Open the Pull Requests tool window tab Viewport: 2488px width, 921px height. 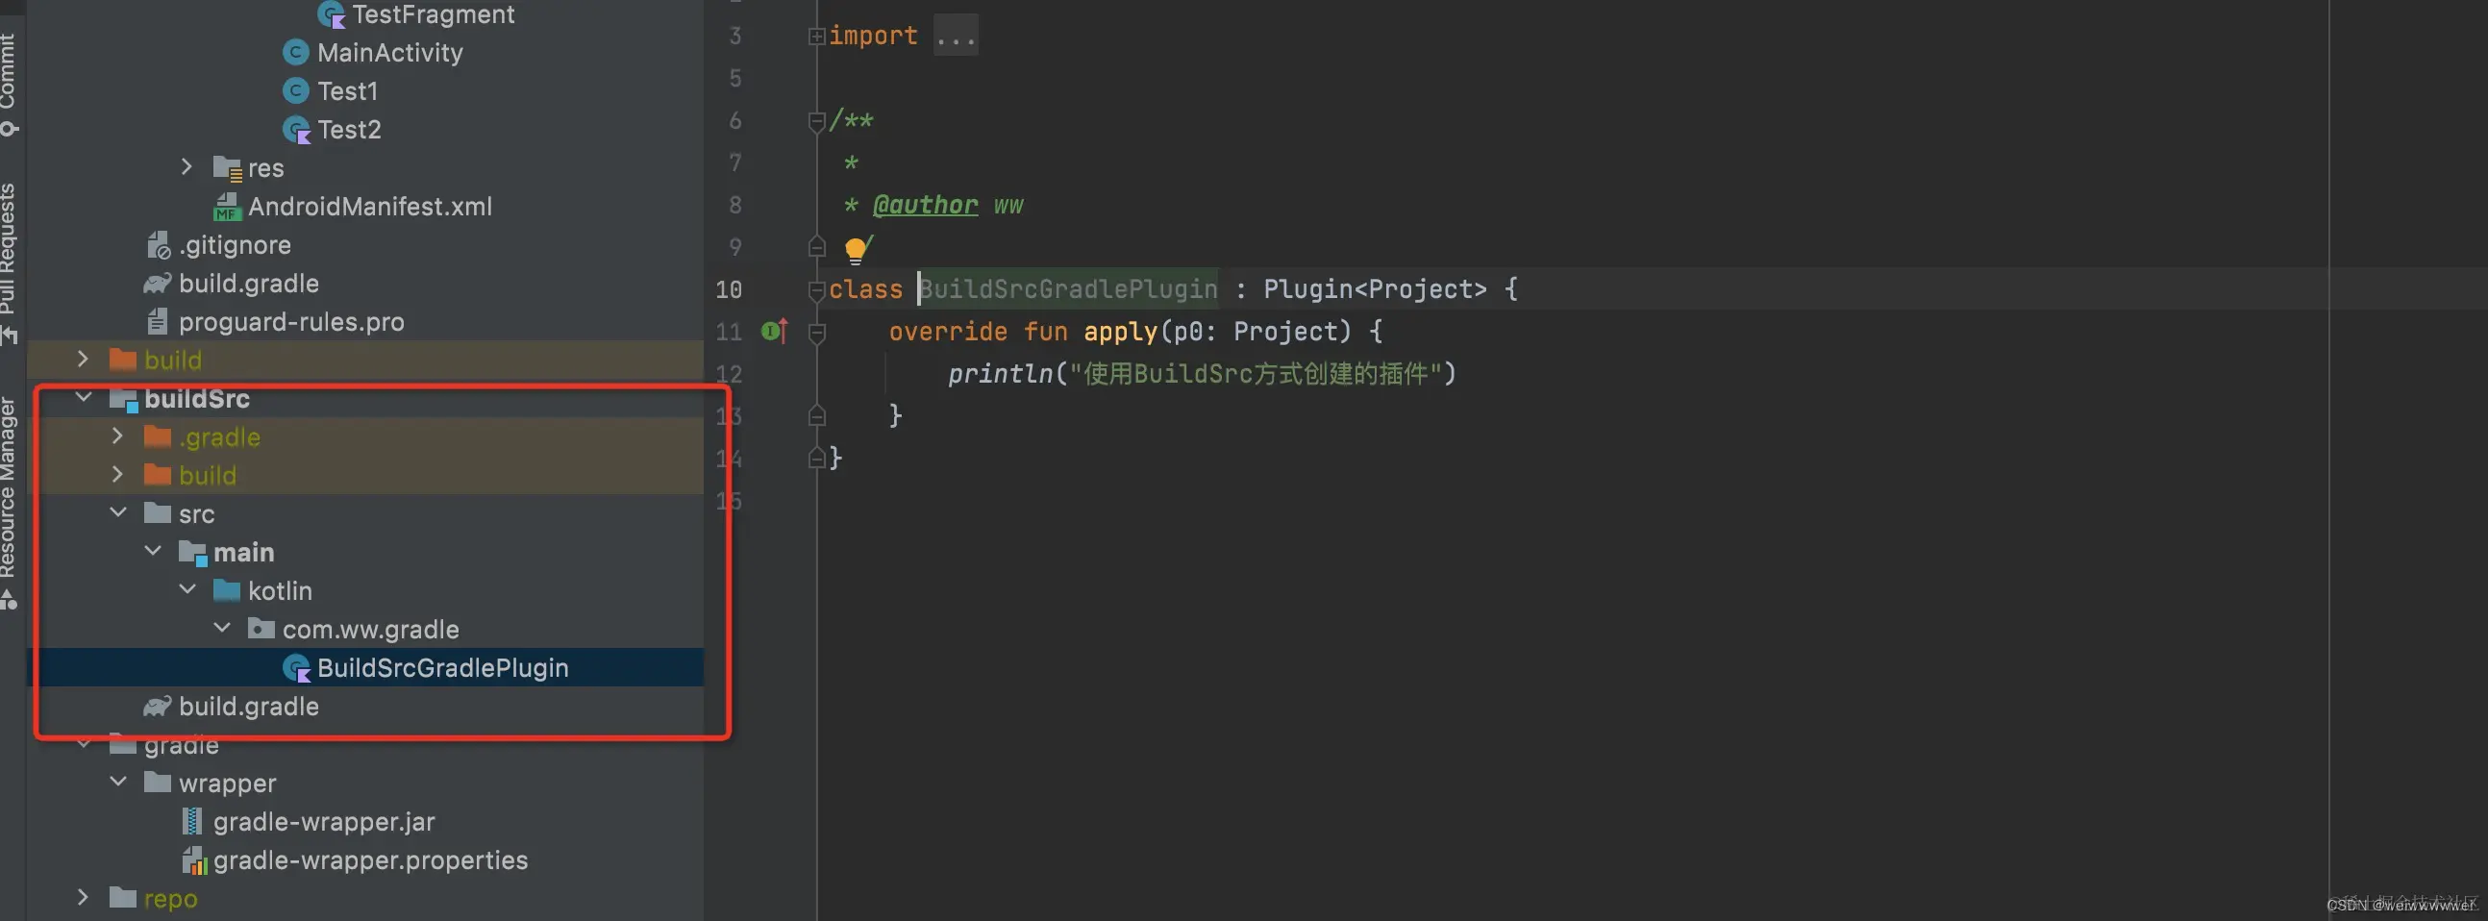[9, 262]
